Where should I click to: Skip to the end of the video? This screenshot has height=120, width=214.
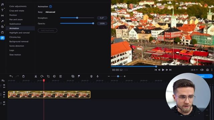(170, 70)
